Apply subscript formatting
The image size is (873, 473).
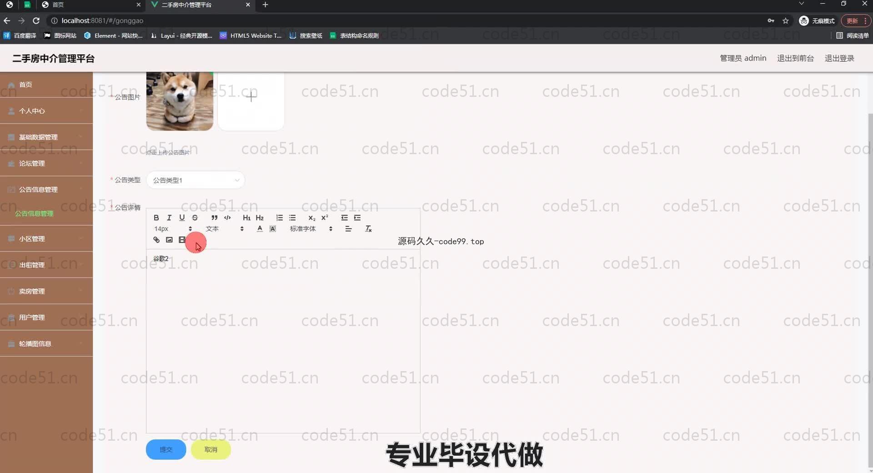(x=311, y=218)
